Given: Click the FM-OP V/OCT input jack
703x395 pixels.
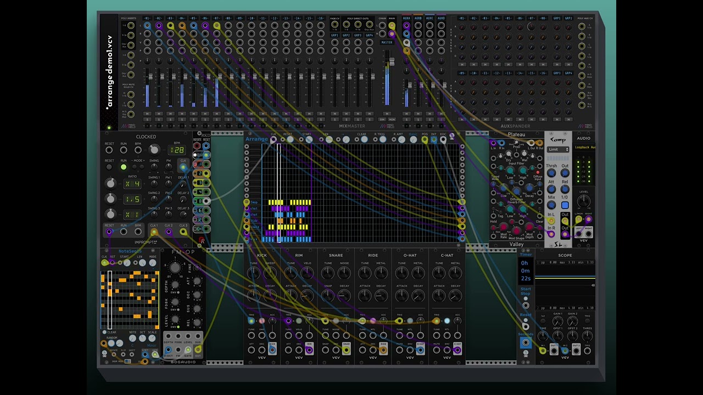Looking at the screenshot, I should [x=168, y=349].
